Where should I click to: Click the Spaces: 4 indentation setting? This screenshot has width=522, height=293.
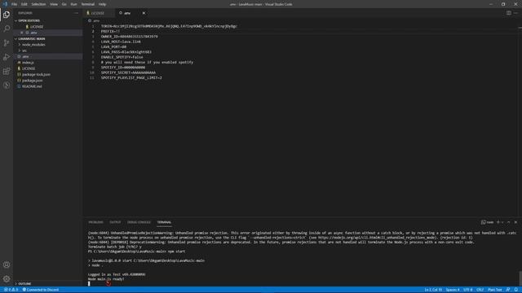[453, 290]
